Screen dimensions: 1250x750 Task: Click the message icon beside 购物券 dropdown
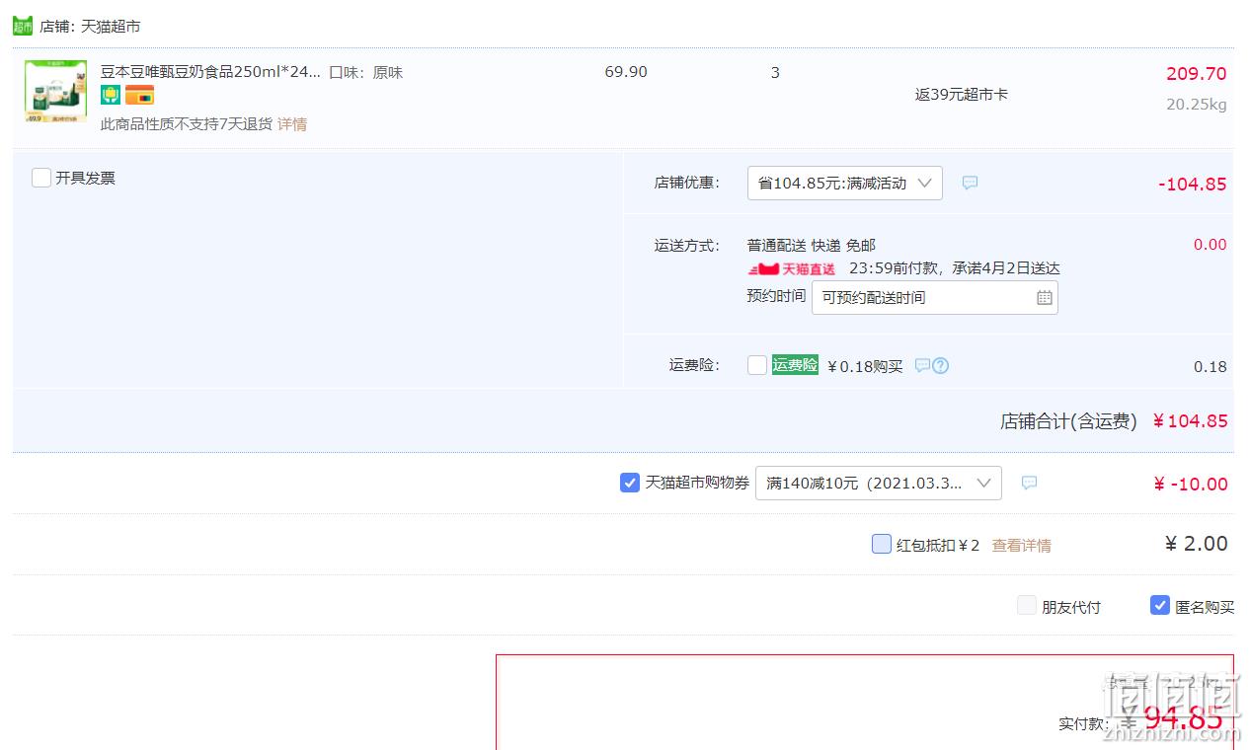coord(1029,483)
